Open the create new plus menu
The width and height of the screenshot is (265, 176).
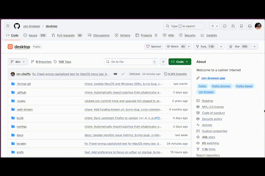[x=214, y=26]
